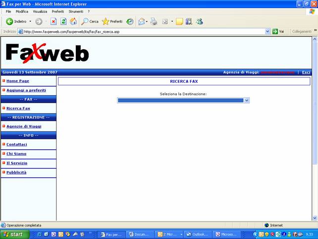Expand the edit icon dropdown arrow

[x=172, y=21]
